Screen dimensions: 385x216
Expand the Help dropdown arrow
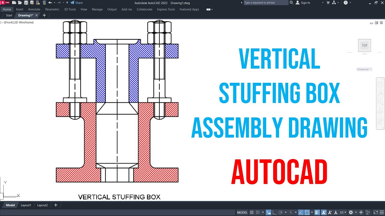(x=351, y=3)
